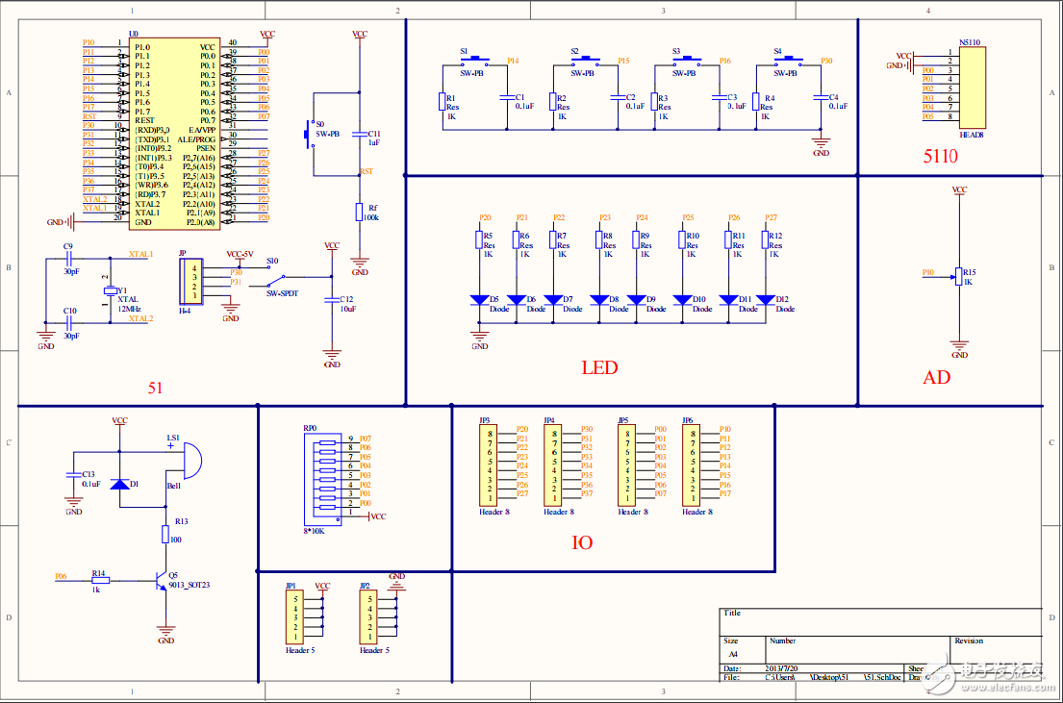Image resolution: width=1063 pixels, height=703 pixels.
Task: Click the S0 SW-PB reset push button
Action: (310, 134)
